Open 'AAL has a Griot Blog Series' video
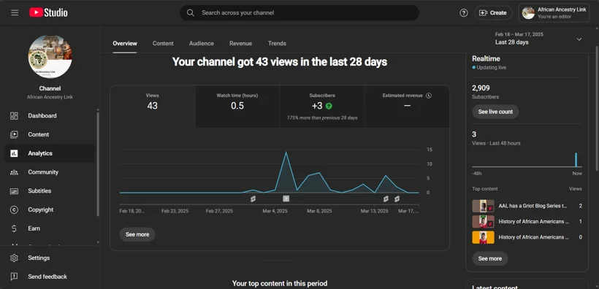599x289 pixels. (x=533, y=206)
